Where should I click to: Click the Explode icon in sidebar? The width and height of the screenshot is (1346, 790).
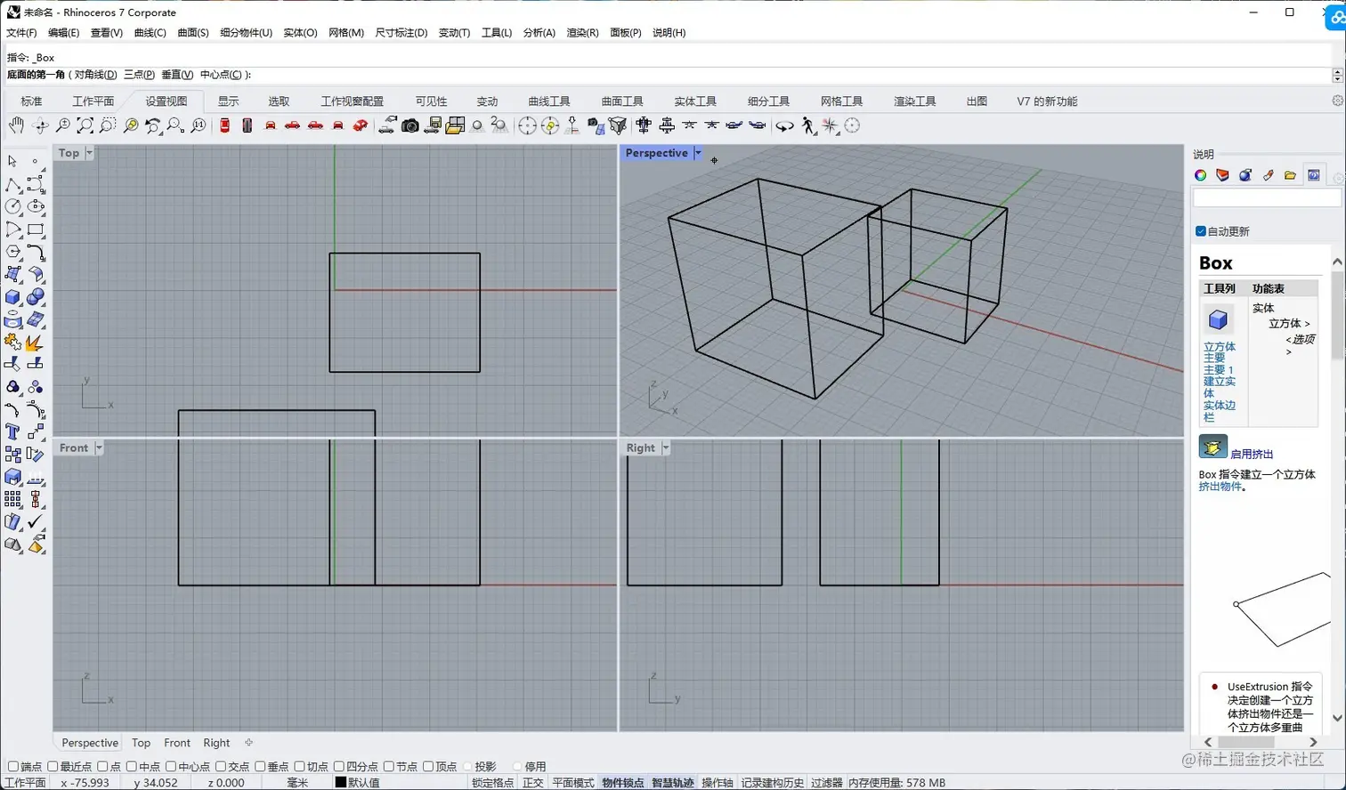(x=36, y=343)
